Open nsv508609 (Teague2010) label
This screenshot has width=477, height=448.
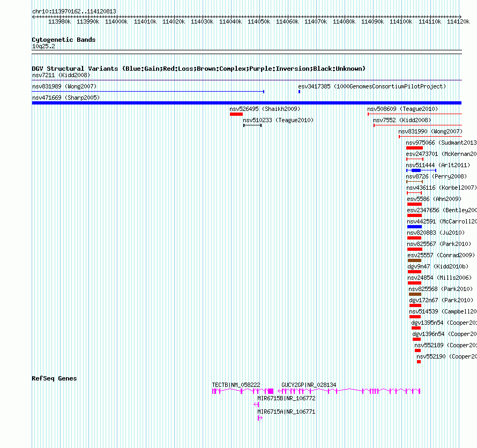[402, 109]
